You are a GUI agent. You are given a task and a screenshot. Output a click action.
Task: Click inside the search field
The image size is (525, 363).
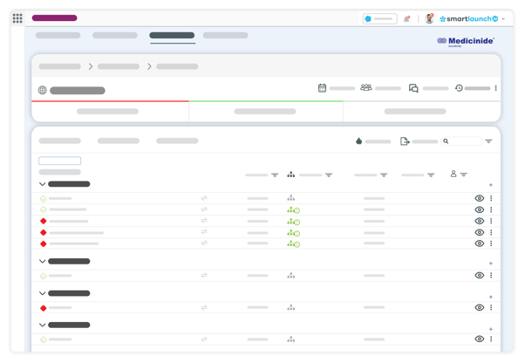point(462,141)
